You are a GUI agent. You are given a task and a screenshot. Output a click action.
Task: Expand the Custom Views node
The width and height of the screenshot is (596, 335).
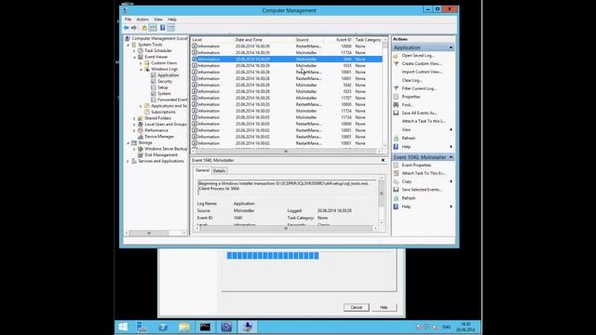click(x=141, y=63)
